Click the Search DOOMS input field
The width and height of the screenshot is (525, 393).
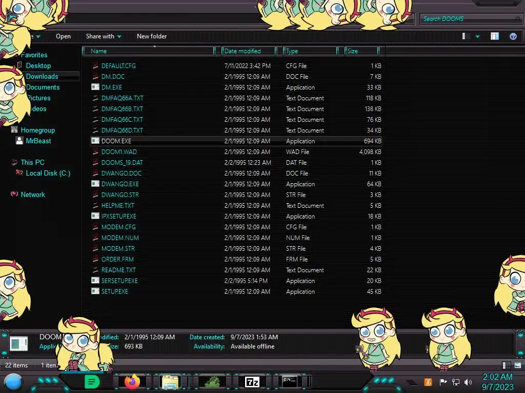click(x=471, y=19)
